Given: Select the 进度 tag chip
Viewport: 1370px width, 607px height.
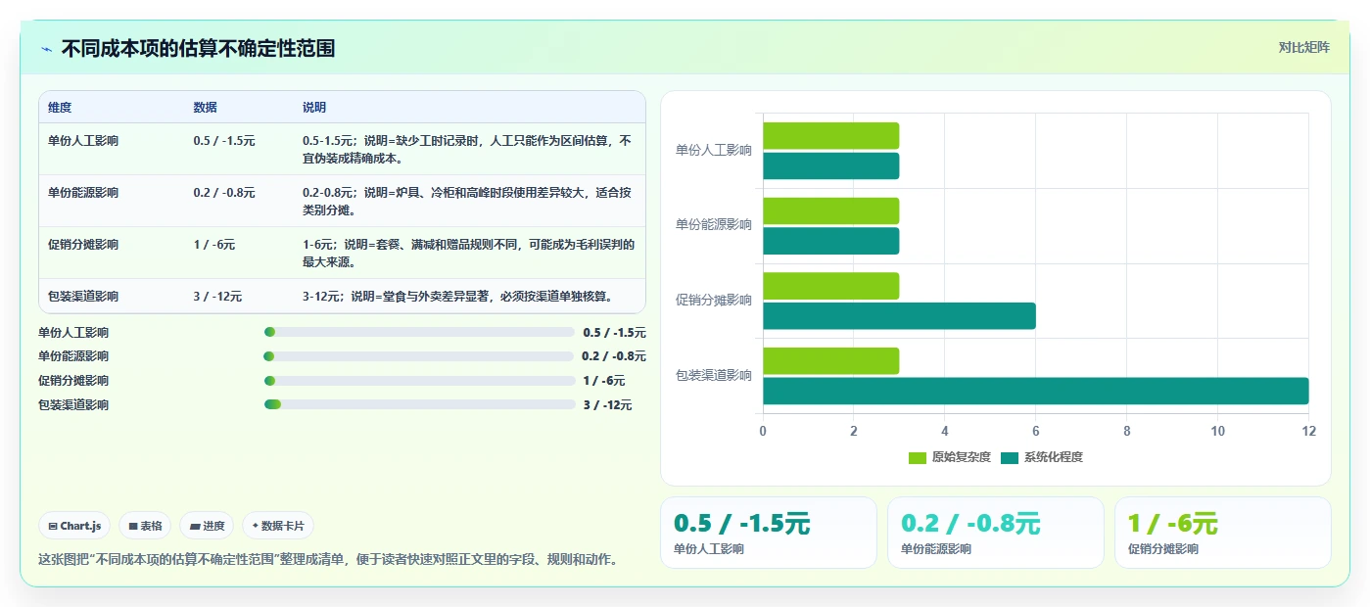Looking at the screenshot, I should (207, 526).
